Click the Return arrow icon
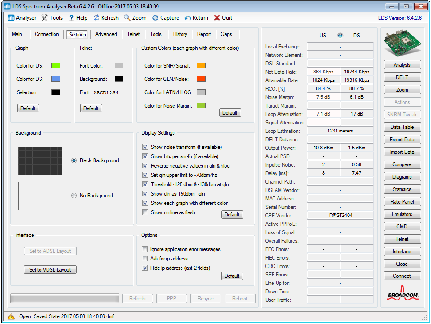The image size is (431, 324). [x=188, y=18]
